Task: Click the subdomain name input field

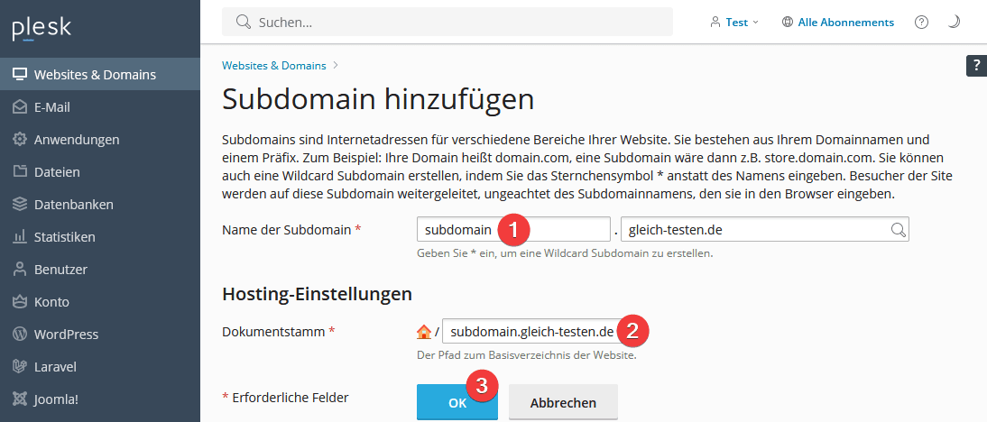Action: [x=513, y=230]
